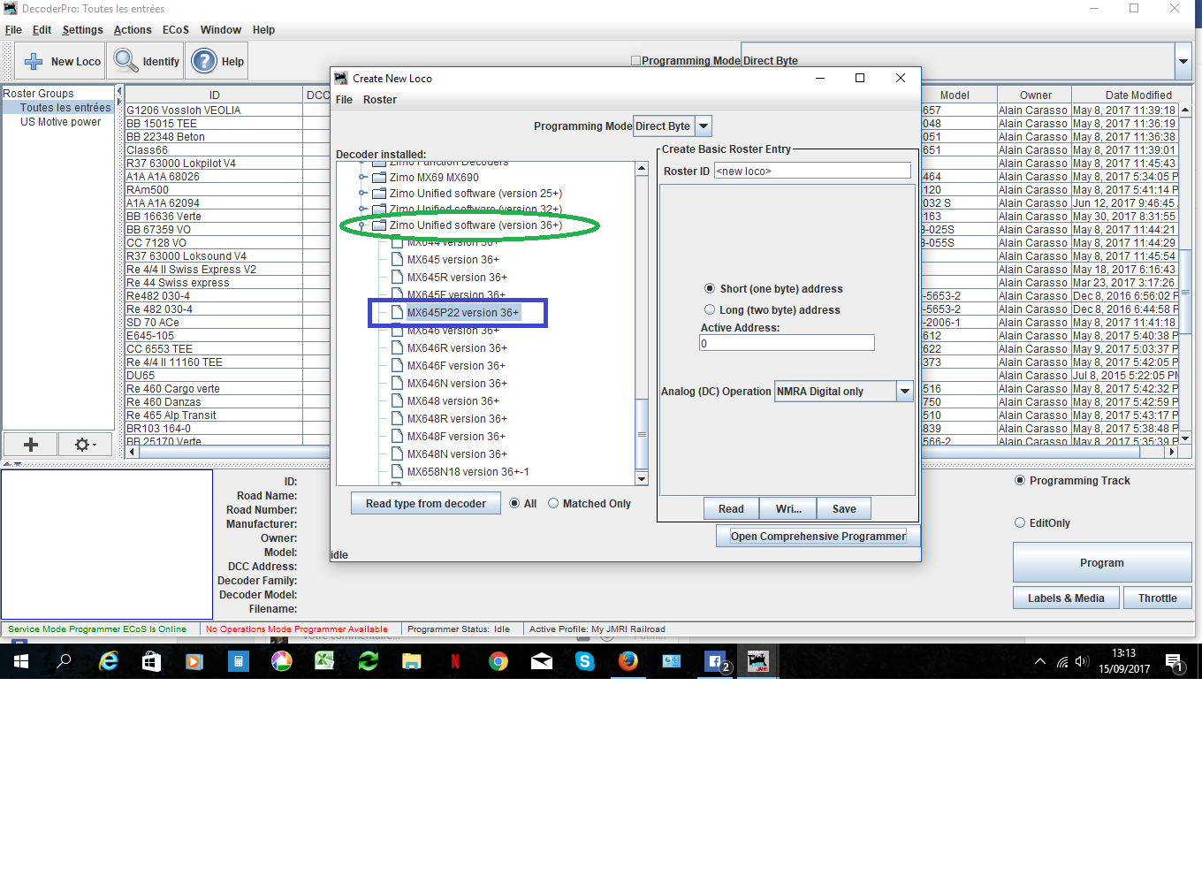Open Windows search from the taskbar
Viewport: 1202px width, 884px height.
tap(64, 661)
